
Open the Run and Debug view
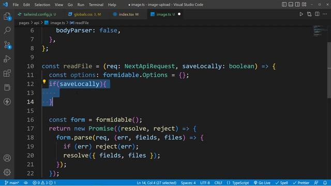7,59
